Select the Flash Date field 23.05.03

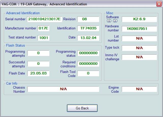(x=38, y=73)
